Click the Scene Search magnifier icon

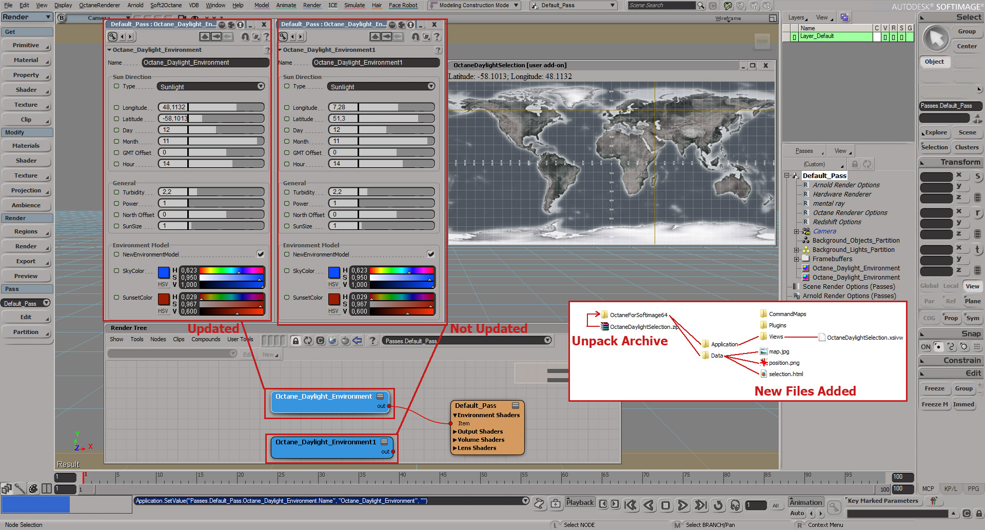[701, 6]
